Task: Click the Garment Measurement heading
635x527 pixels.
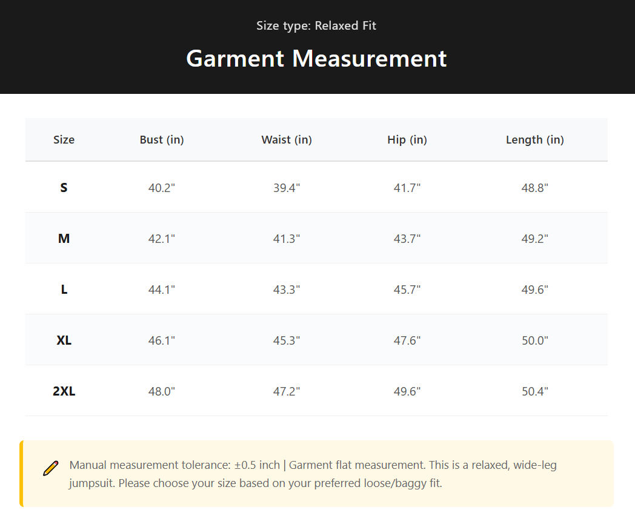Action: (x=316, y=58)
